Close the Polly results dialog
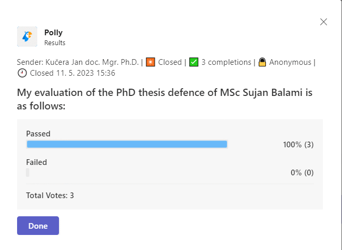The width and height of the screenshot is (342, 250). click(x=323, y=22)
